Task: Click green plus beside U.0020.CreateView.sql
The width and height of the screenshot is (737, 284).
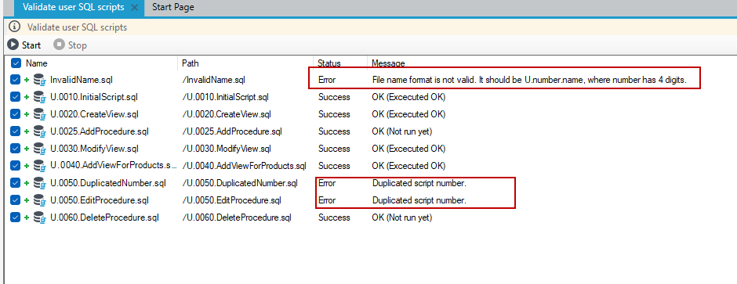Action: (27, 114)
